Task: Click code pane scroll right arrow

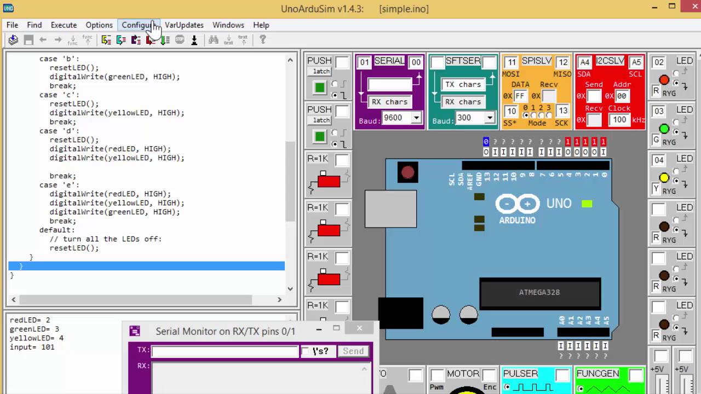Action: click(x=279, y=300)
